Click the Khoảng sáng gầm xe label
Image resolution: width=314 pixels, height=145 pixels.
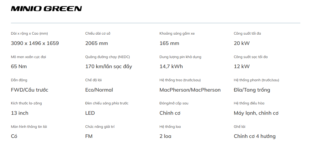[x=177, y=34]
